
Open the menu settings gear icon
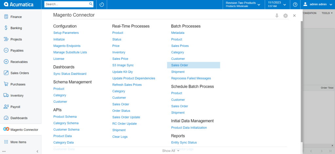285,16
